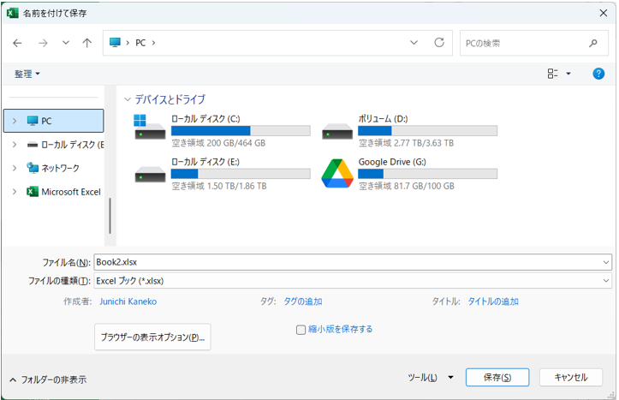Click 空き領域 81.7 GB/100 GB text

[406, 186]
